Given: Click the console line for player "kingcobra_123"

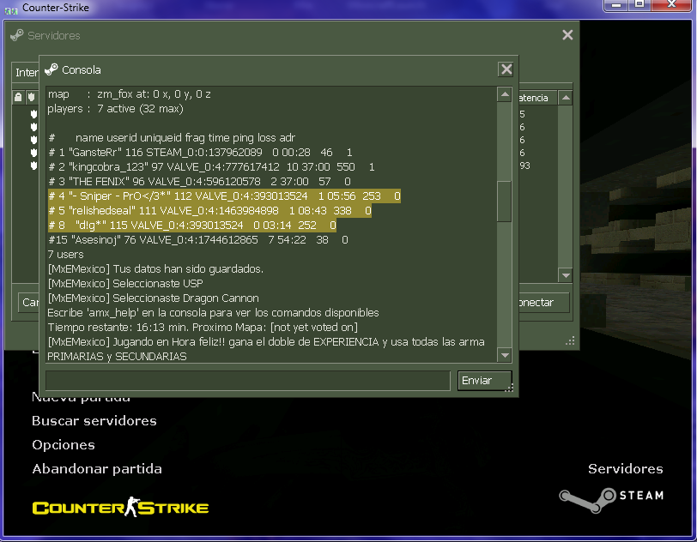Looking at the screenshot, I should click(211, 167).
